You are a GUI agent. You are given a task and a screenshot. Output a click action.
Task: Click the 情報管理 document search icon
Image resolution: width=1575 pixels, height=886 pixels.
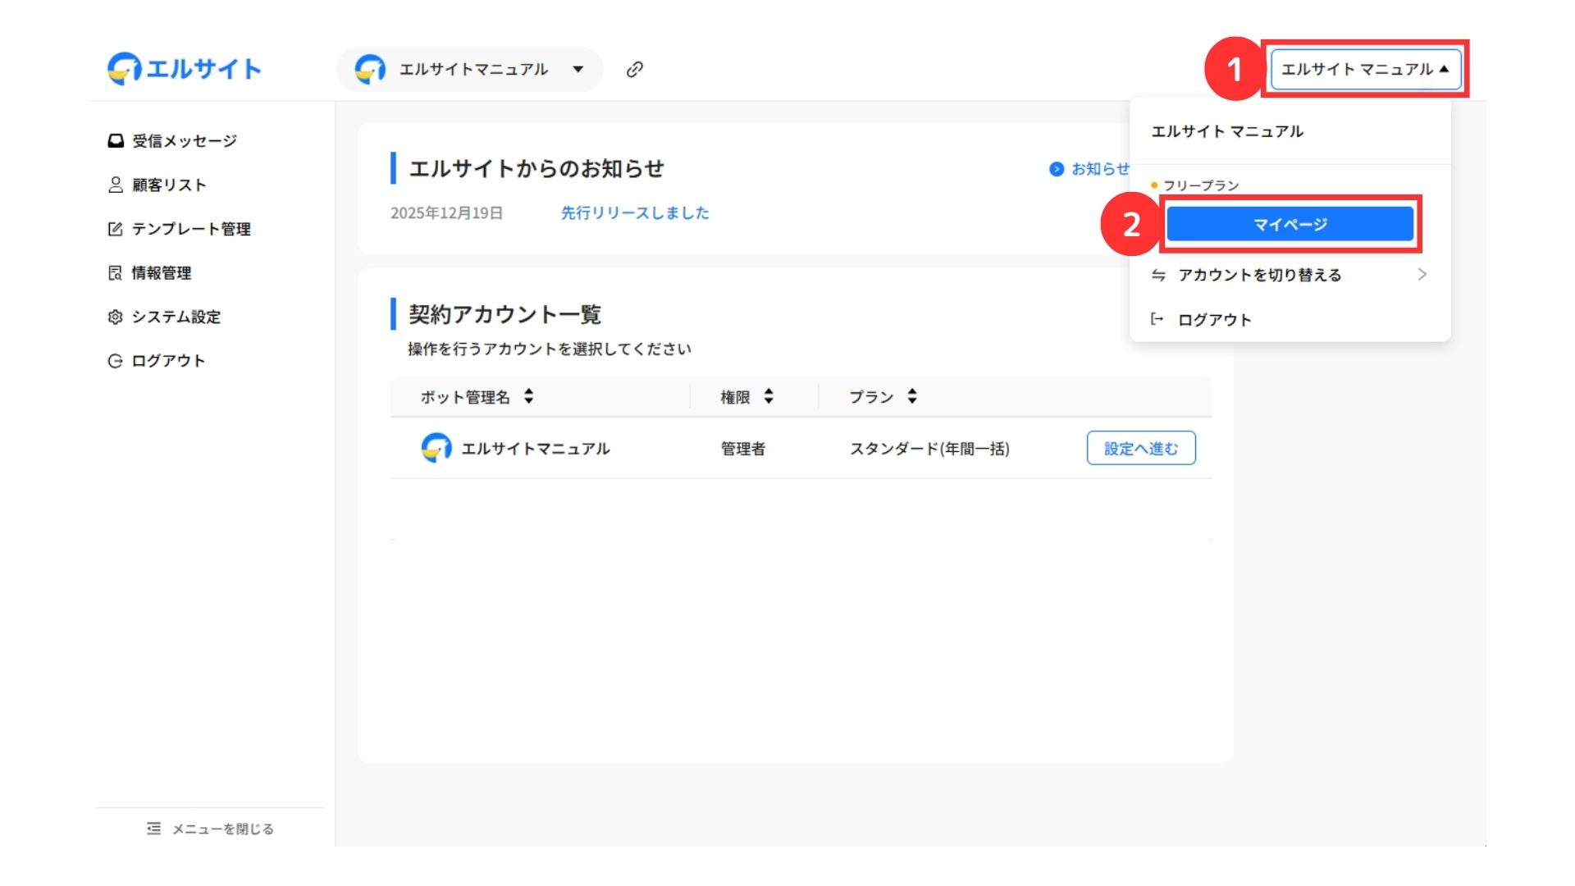116,273
